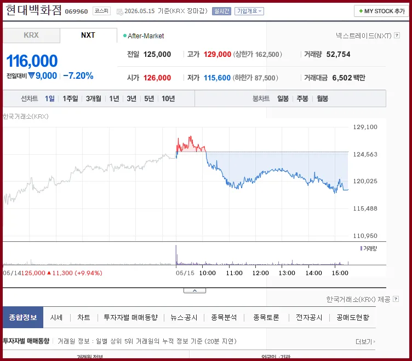
Task: Open the 투자자별 매매동향 tab
Action: 131,317
